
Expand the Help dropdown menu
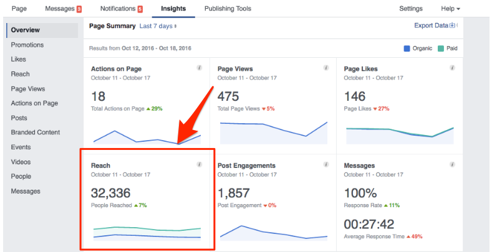point(450,9)
